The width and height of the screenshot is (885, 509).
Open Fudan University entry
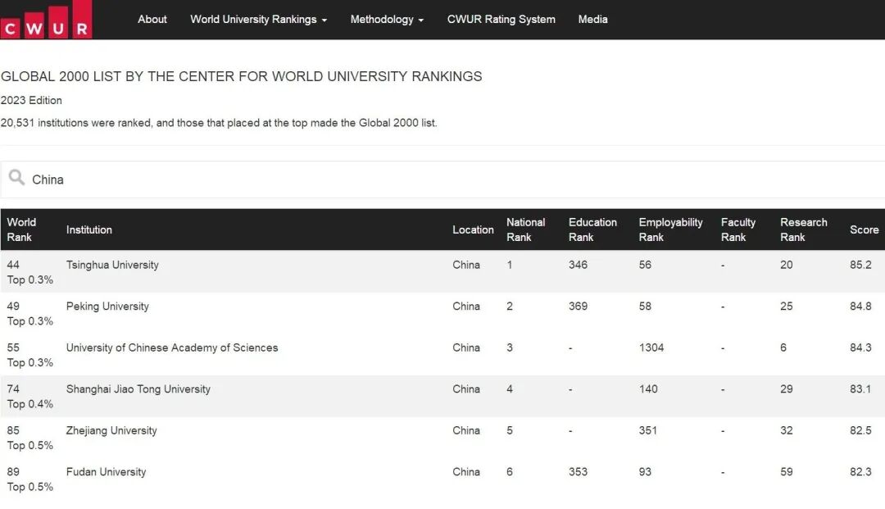(106, 472)
